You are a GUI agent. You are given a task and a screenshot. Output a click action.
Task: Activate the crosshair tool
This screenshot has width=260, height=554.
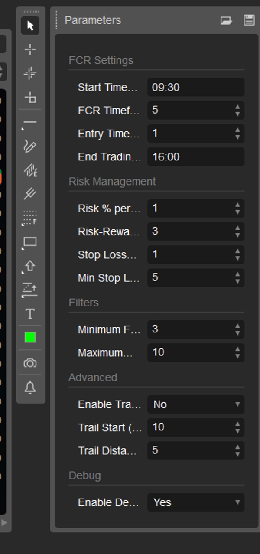click(x=29, y=49)
